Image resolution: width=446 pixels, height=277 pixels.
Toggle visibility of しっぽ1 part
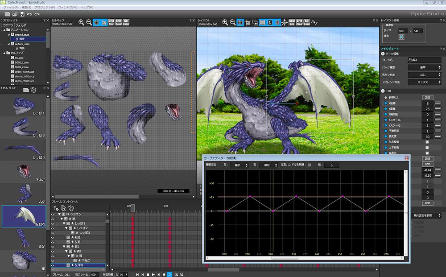[53, 223]
